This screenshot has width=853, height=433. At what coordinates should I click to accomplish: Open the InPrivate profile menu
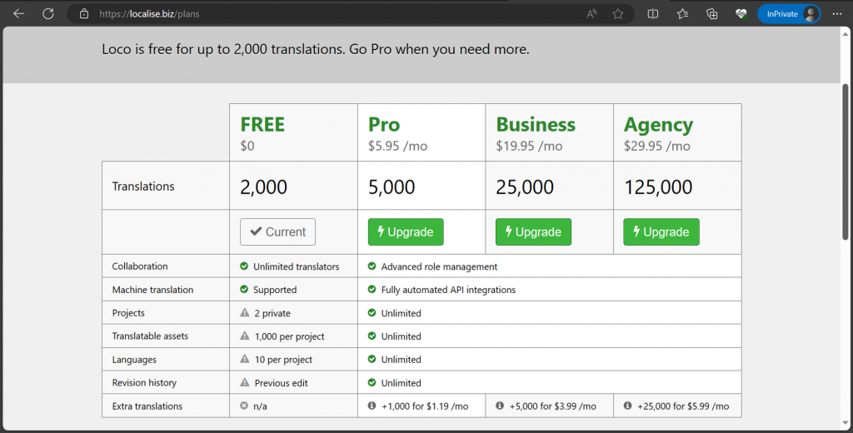click(789, 14)
